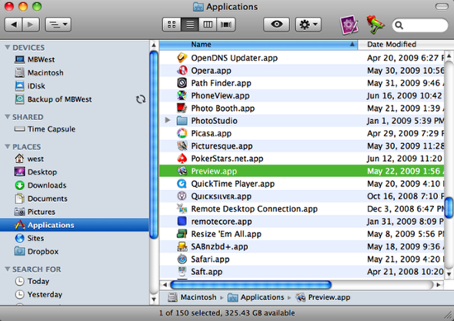Click Applications in the path bar
The height and width of the screenshot is (321, 454).
(255, 297)
